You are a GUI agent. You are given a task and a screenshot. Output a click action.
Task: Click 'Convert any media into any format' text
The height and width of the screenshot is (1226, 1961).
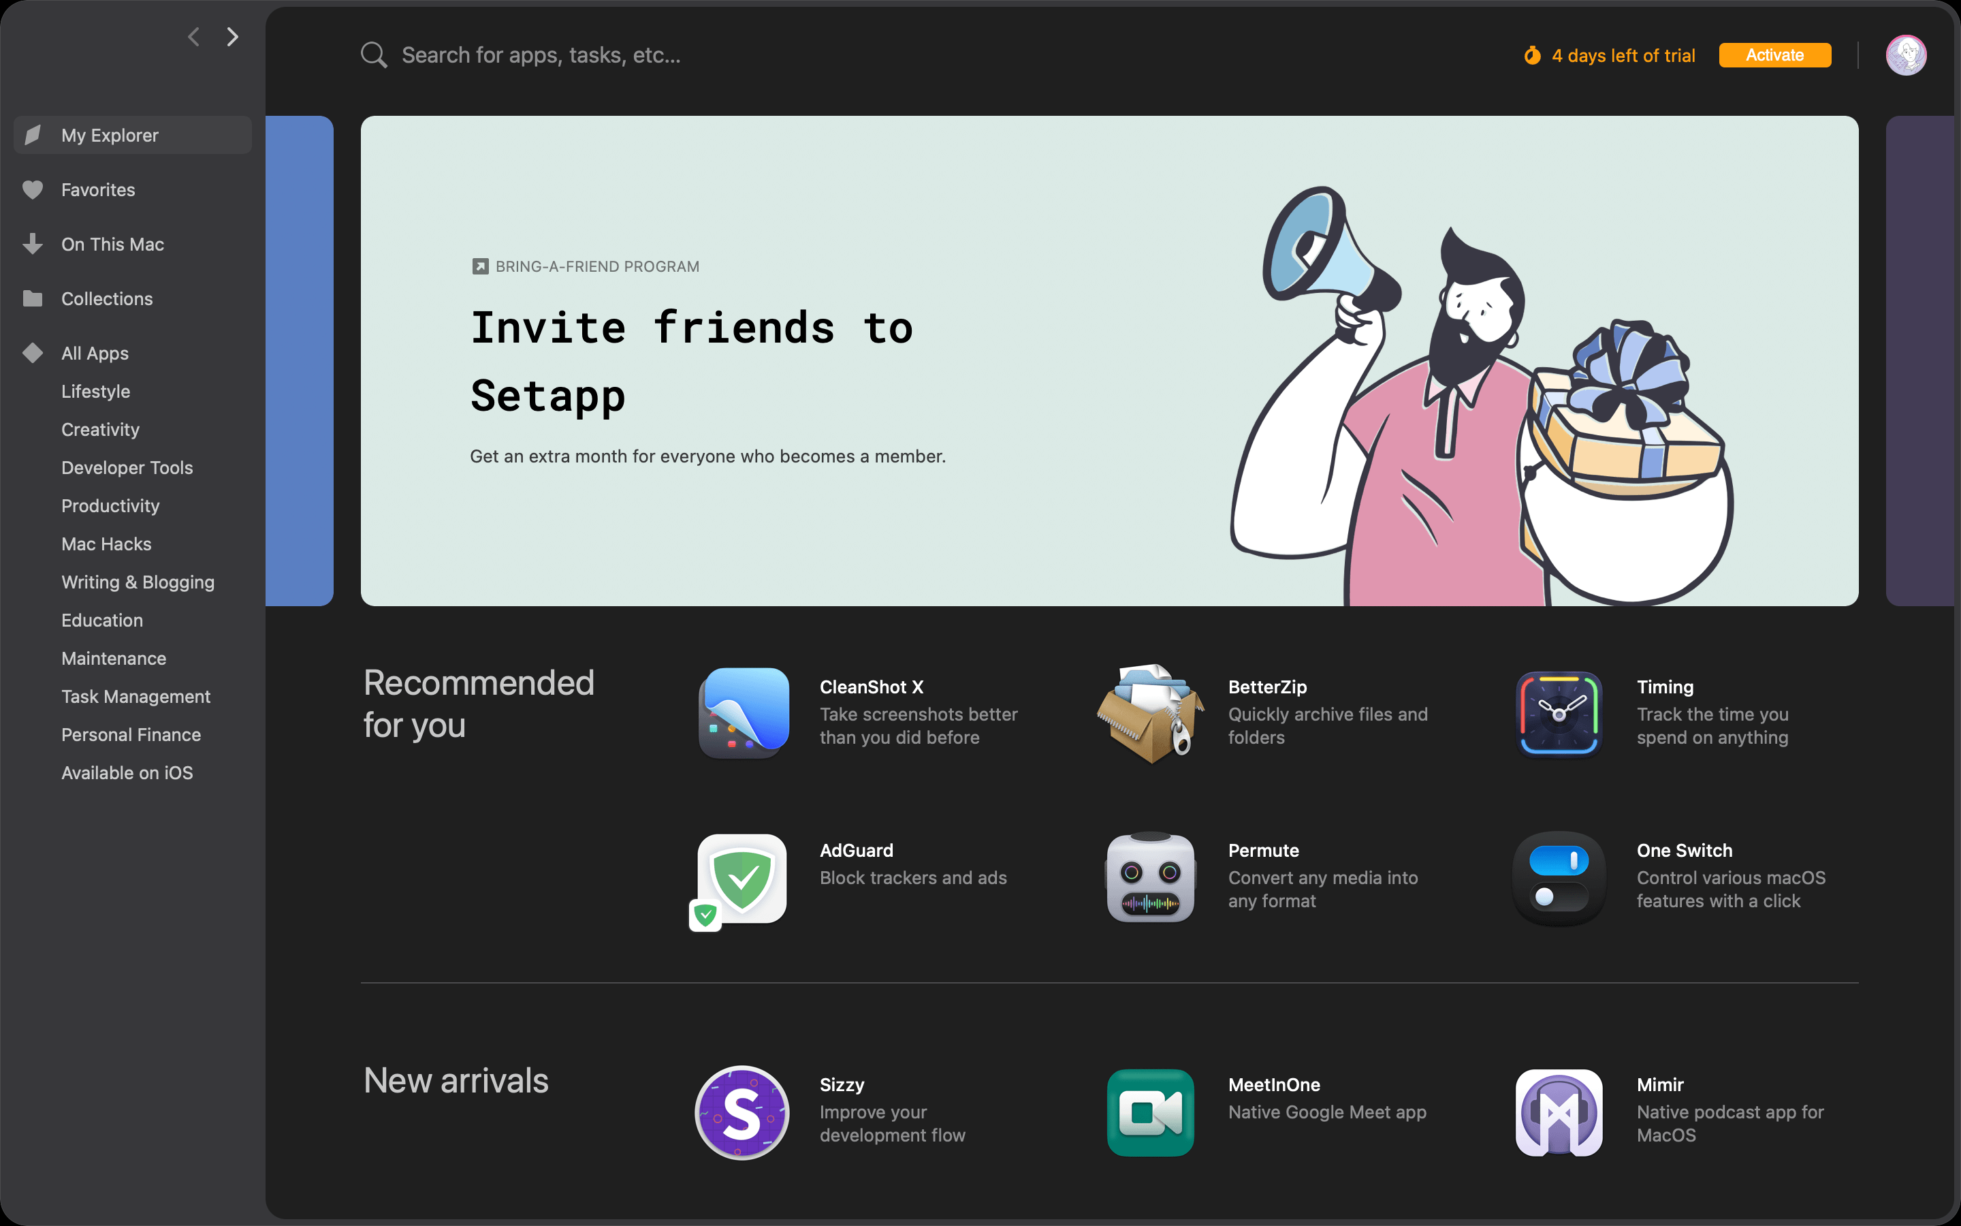pyautogui.click(x=1323, y=889)
